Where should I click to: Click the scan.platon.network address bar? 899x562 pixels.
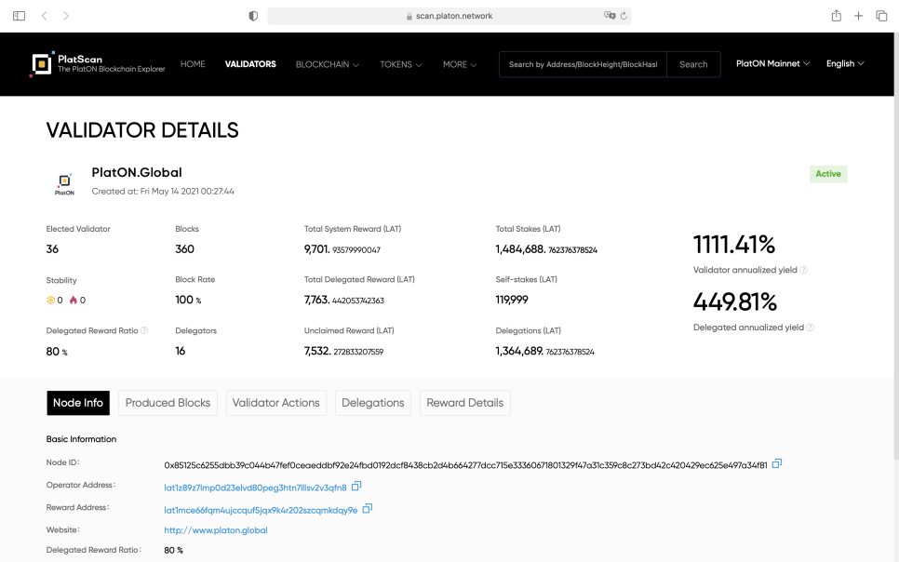(449, 16)
